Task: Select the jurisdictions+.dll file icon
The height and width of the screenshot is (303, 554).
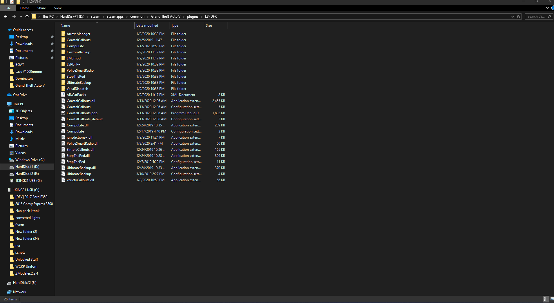Action: [63, 137]
